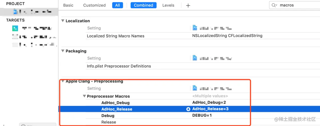Click the macros search field

coord(297,5)
